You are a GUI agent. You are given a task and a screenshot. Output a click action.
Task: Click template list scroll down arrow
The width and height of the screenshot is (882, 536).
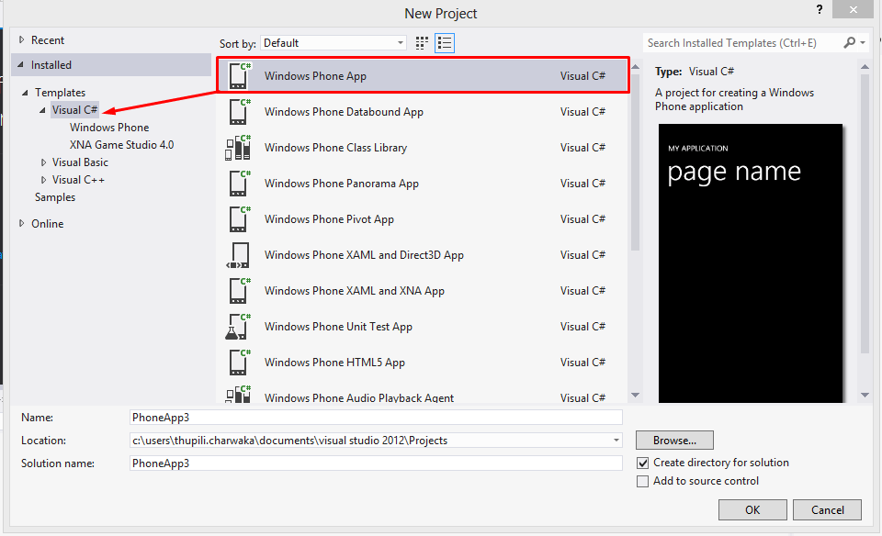(635, 396)
